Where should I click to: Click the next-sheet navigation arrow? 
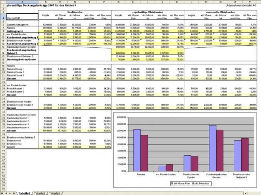pos(10,193)
